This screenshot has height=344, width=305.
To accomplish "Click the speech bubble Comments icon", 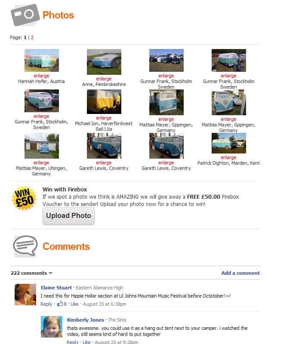I will click(x=25, y=246).
